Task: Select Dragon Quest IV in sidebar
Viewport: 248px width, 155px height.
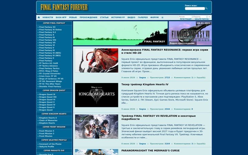Action: [x=47, y=105]
